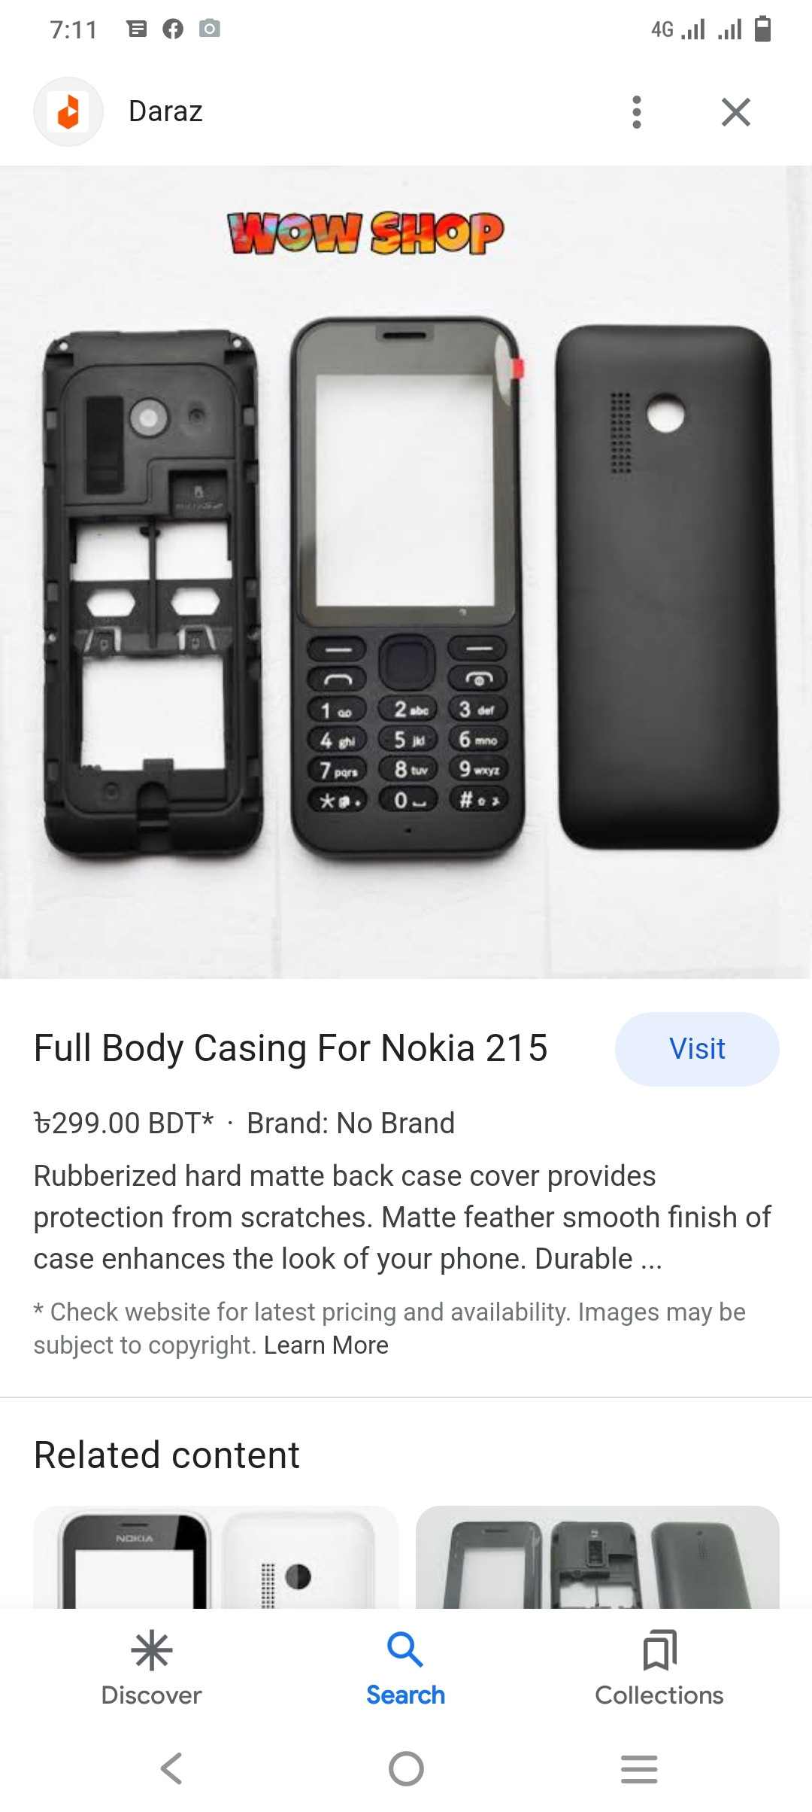Expand the truncated product description text
This screenshot has height=1812, width=812.
403,1218
